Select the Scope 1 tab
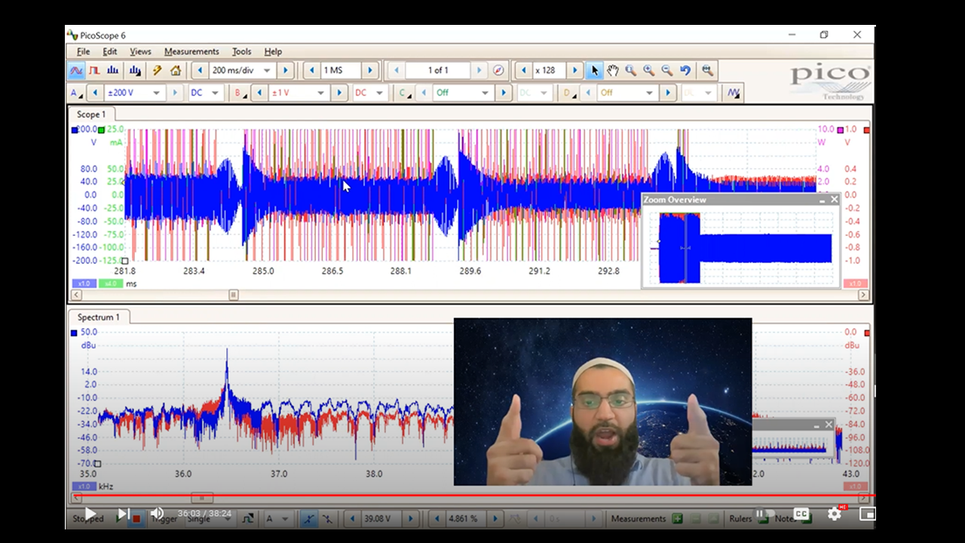Image resolution: width=965 pixels, height=543 pixels. tap(91, 115)
